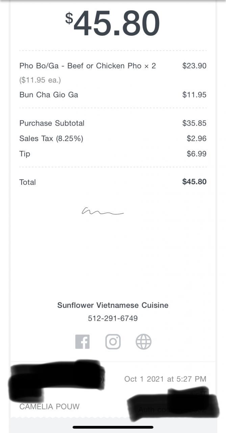
Task: Select the Bun Cha Gio Ga item
Action: coord(49,95)
